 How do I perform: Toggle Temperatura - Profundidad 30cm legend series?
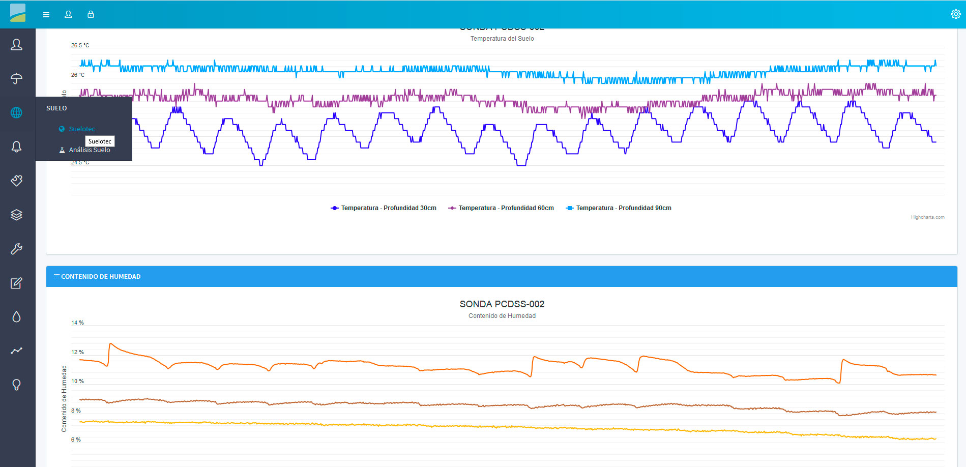[384, 208]
